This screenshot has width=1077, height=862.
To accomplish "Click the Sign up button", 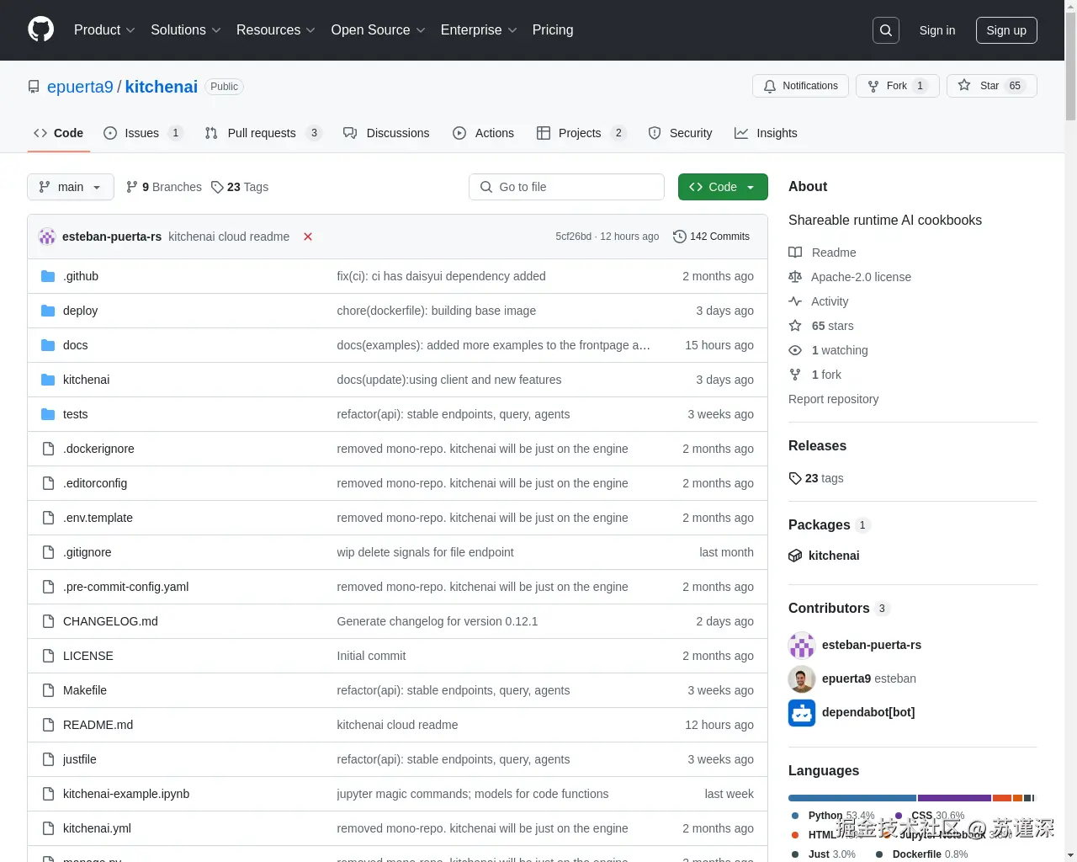I will click(x=1006, y=30).
